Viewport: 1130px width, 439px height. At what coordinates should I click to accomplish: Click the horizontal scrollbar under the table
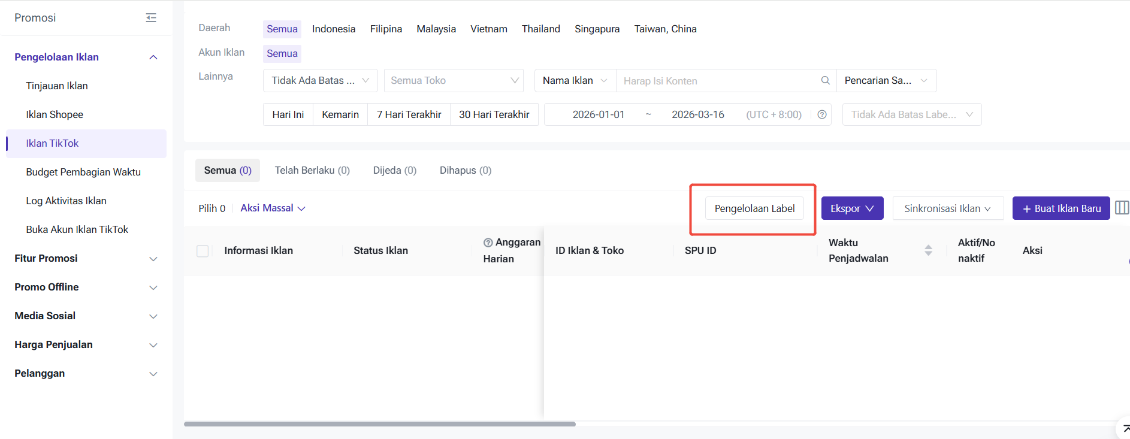coord(379,424)
